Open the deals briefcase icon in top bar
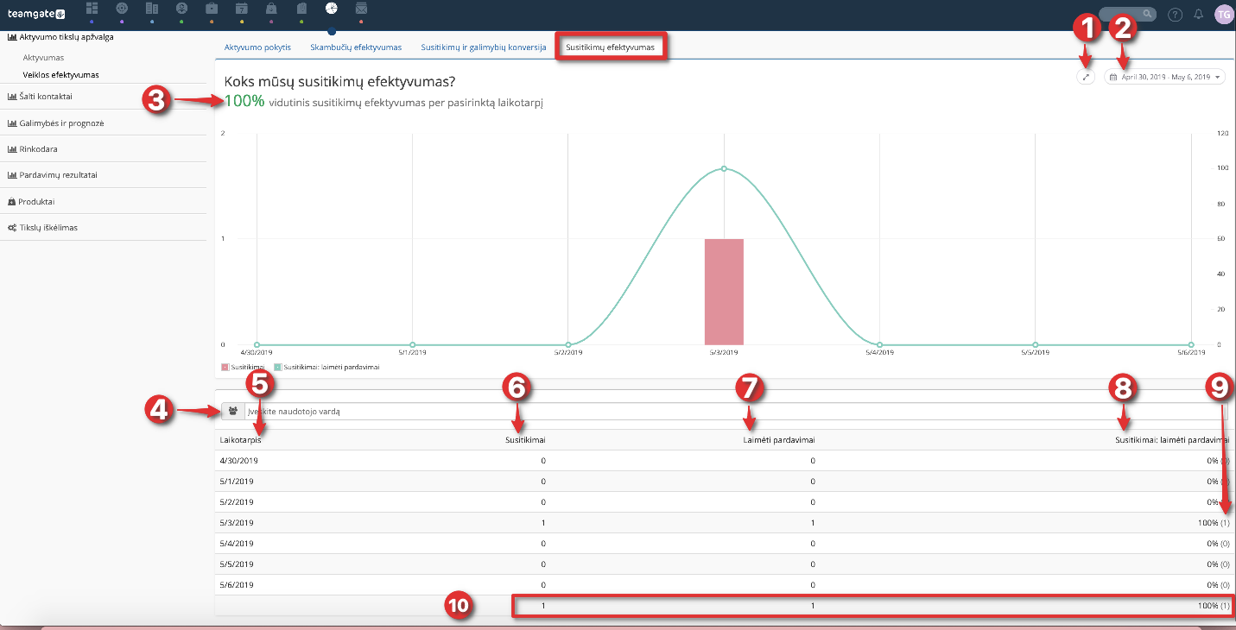This screenshot has height=630, width=1236. pos(212,8)
